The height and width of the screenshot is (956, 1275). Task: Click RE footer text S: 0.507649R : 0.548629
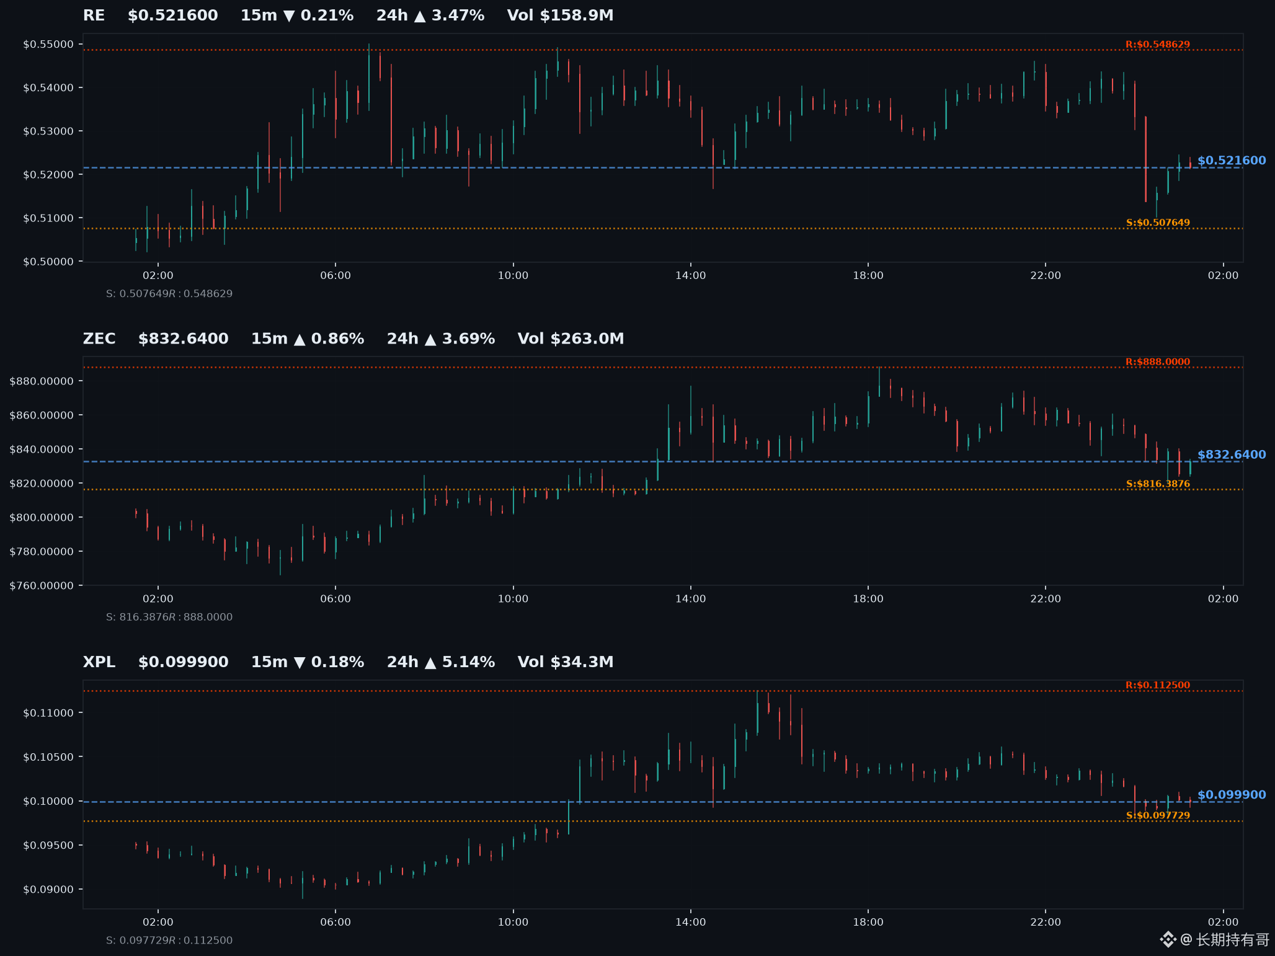click(169, 294)
